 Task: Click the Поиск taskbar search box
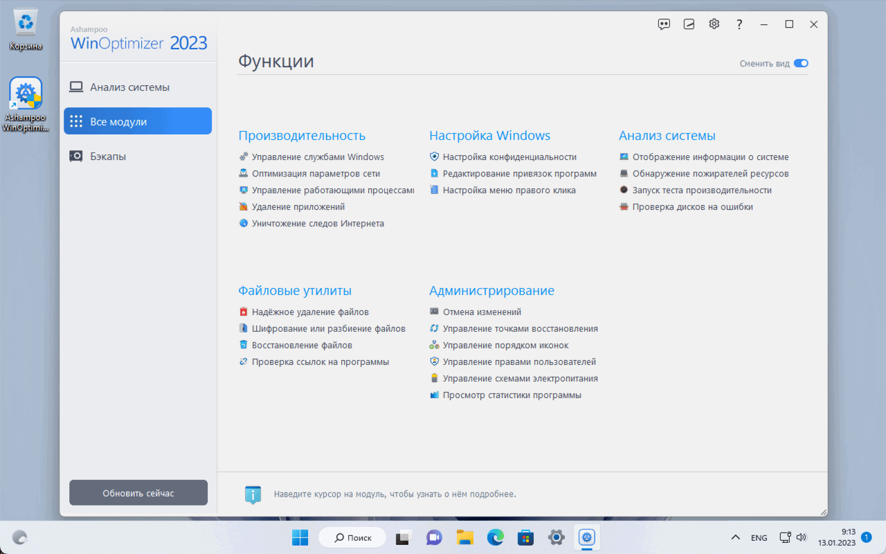coord(351,537)
